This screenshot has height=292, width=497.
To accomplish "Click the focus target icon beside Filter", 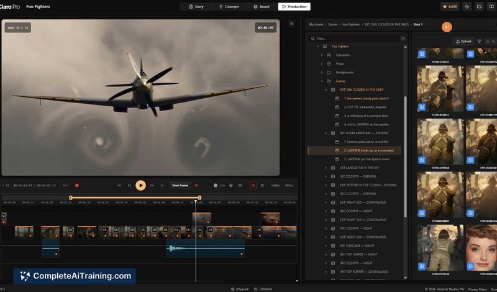I will point(403,39).
